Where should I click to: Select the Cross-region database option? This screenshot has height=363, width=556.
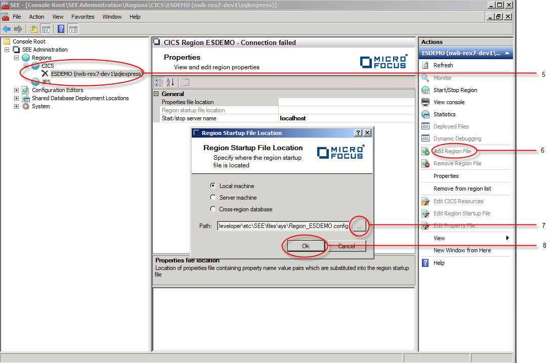point(213,209)
